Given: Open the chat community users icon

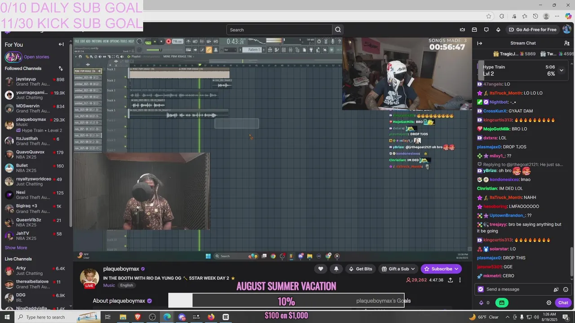Looking at the screenshot, I should pos(567,43).
